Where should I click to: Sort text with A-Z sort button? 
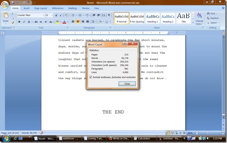(x=104, y=15)
